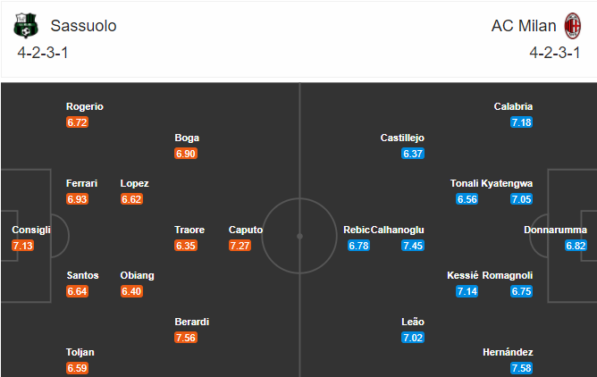Click the Romagnoli player name
597x377 pixels.
[508, 275]
